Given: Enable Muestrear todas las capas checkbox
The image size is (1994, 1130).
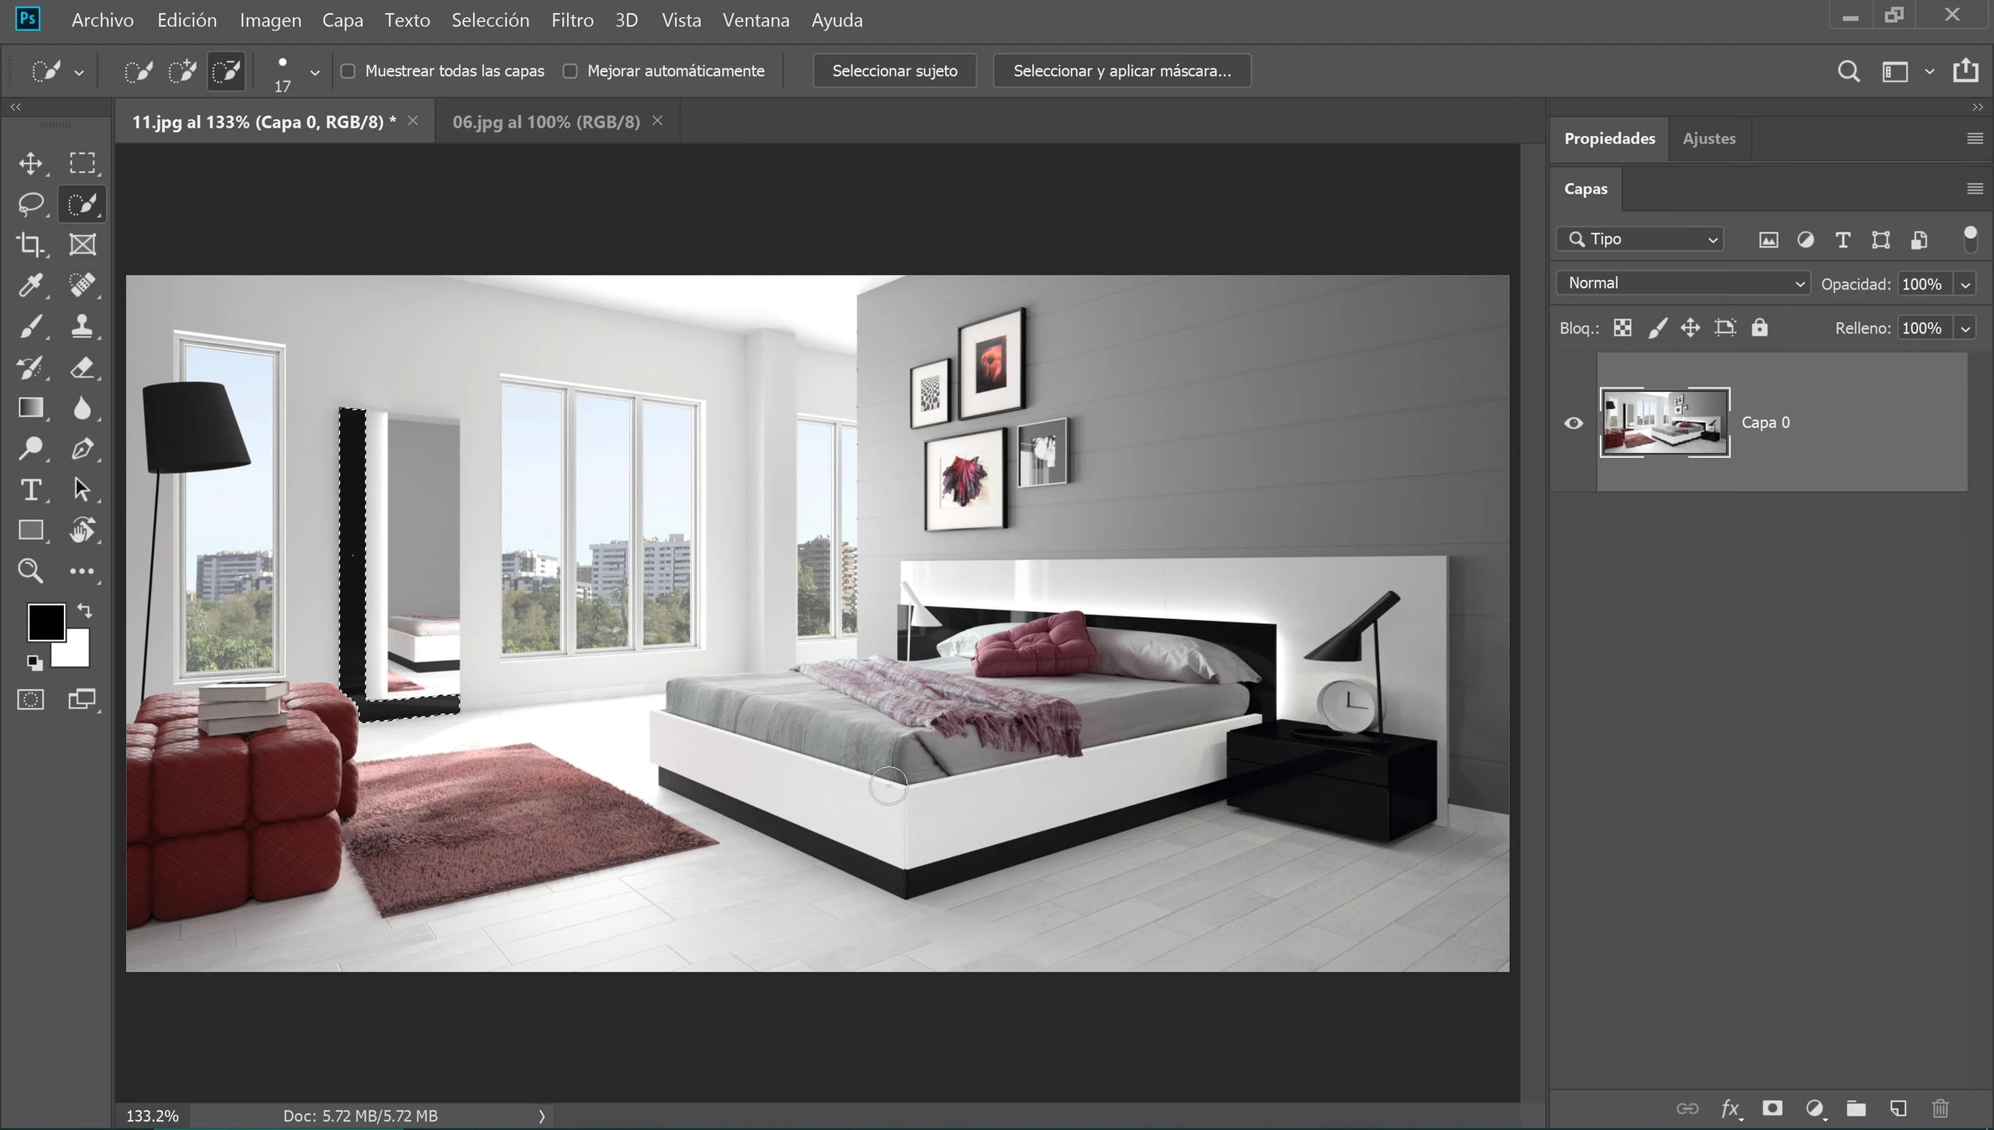Looking at the screenshot, I should (x=348, y=71).
